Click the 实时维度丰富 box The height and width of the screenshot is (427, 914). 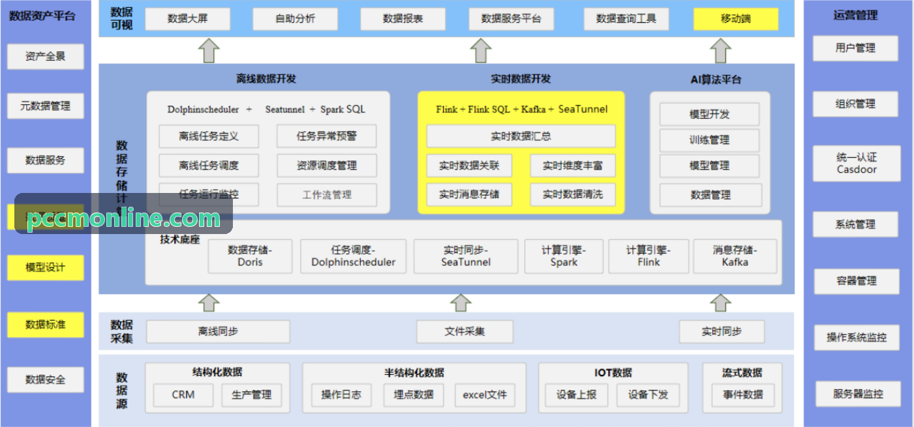573,166
